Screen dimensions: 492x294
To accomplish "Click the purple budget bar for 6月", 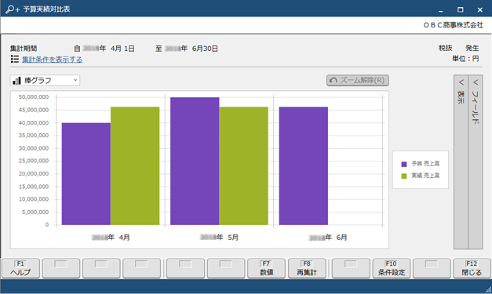I will pos(304,165).
